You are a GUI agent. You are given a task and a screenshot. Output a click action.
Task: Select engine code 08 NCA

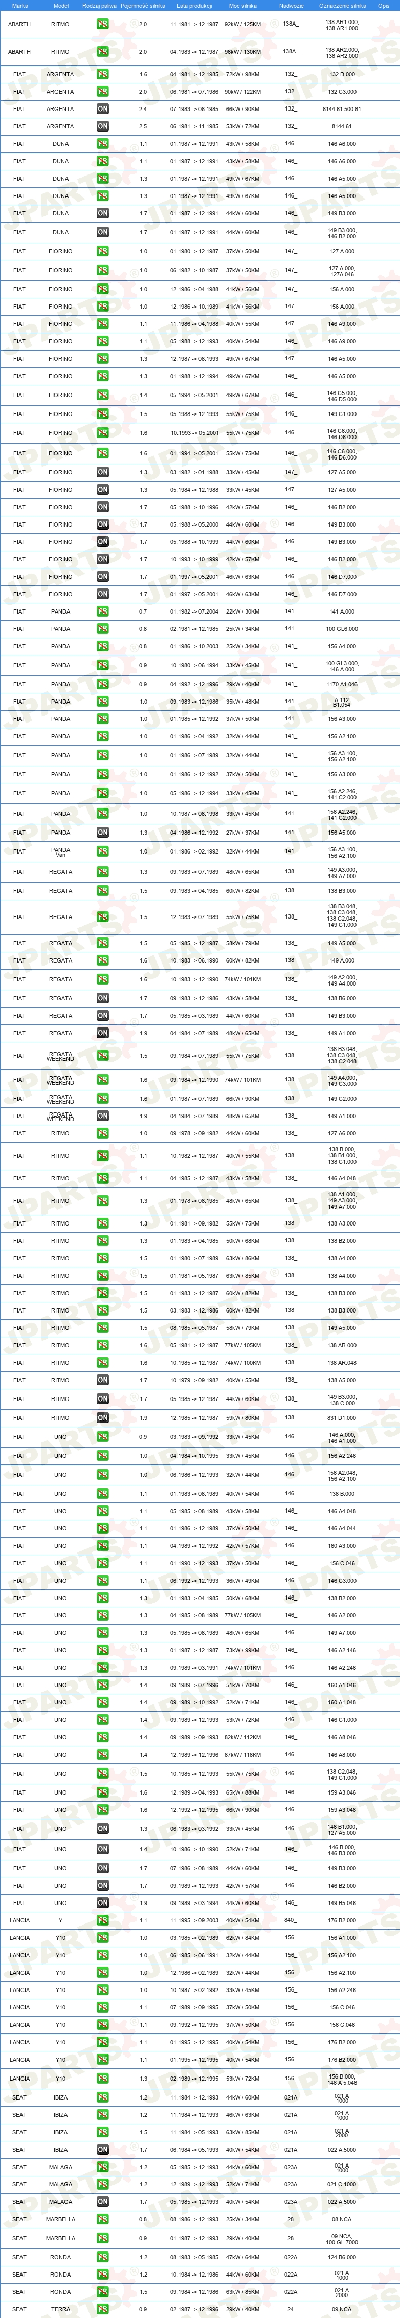342,2220
